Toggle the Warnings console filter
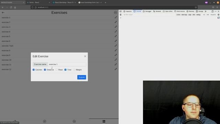220x124 pixels. (x=184, y=15)
